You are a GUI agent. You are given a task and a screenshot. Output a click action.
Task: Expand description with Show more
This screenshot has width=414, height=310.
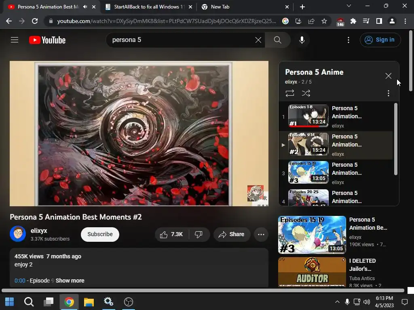coord(70,281)
